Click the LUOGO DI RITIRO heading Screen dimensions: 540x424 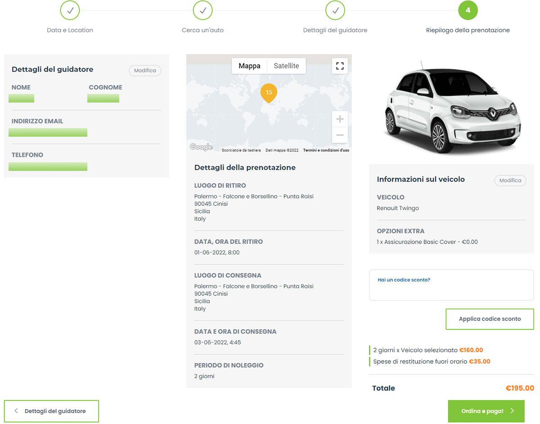(220, 186)
